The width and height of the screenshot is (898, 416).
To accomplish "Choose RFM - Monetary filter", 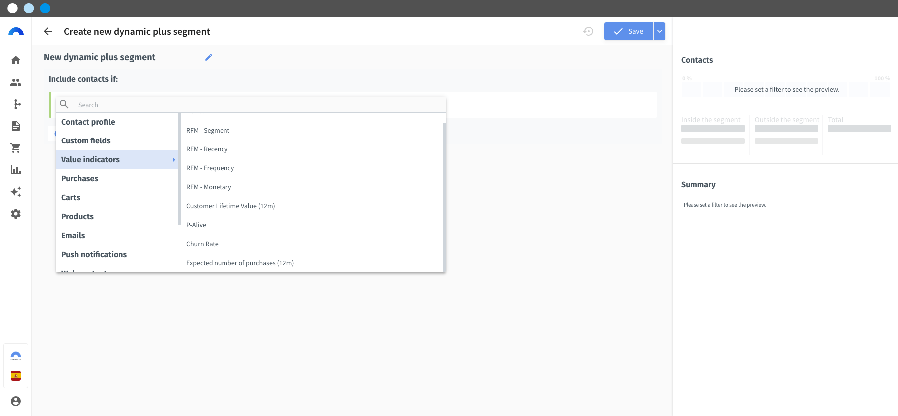I will coord(312,187).
